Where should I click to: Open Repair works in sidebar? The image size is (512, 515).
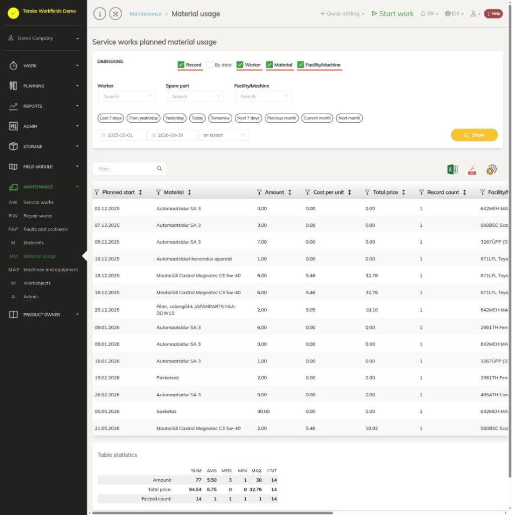38,216
